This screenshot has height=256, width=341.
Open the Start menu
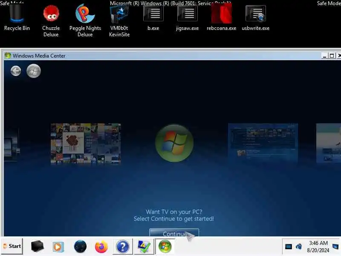[12, 246]
